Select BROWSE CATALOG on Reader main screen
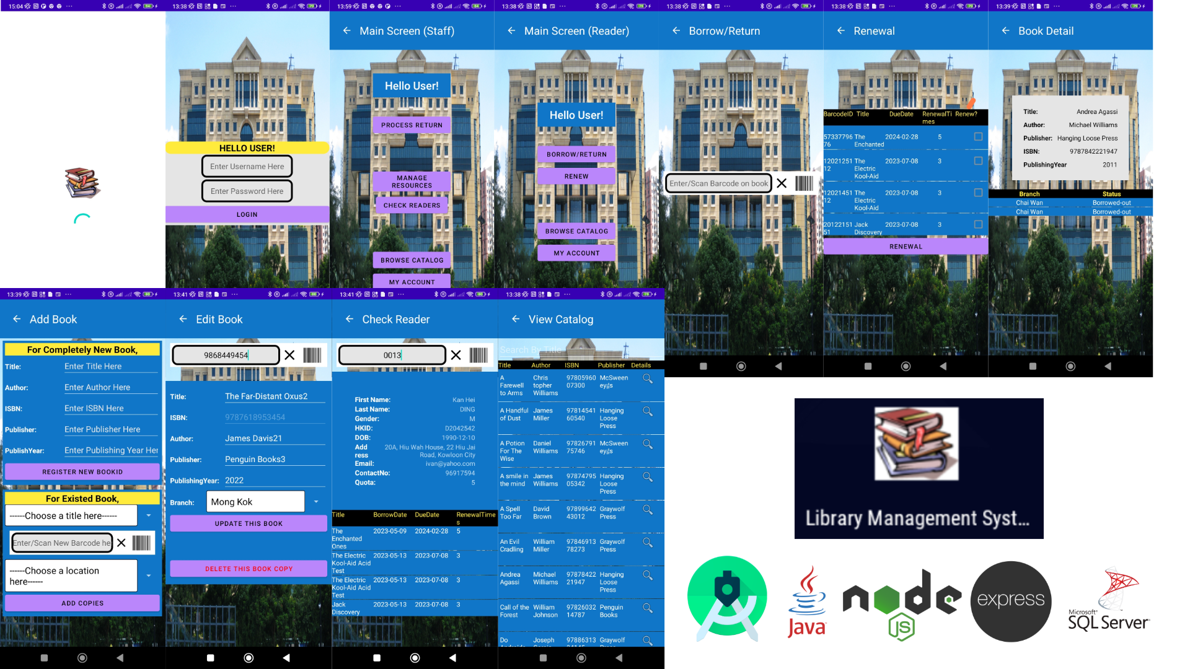Image resolution: width=1190 pixels, height=669 pixels. (x=576, y=231)
